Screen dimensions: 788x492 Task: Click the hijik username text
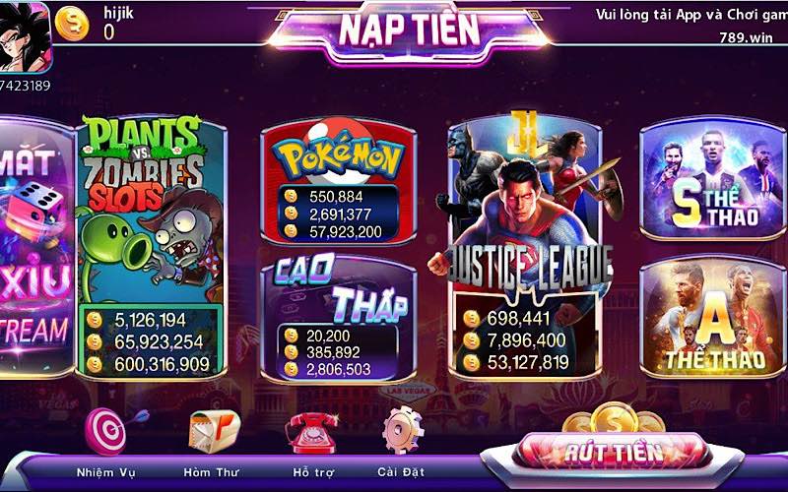118,14
